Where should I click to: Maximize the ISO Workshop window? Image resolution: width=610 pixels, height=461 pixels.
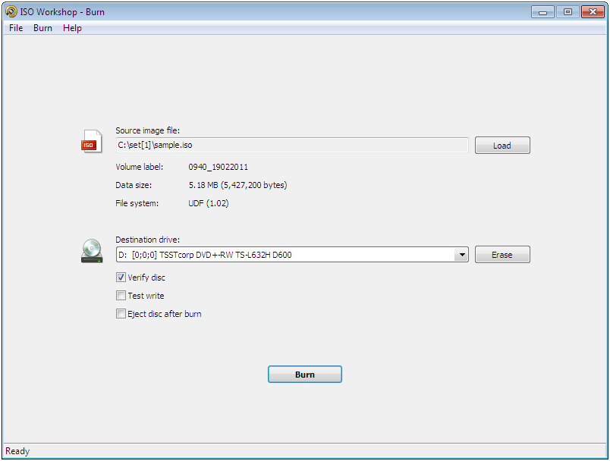[x=568, y=12]
